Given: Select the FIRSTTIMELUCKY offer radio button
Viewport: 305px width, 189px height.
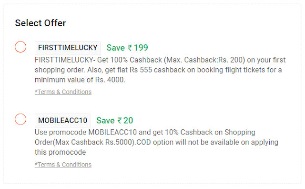Looking at the screenshot, I should coord(20,47).
